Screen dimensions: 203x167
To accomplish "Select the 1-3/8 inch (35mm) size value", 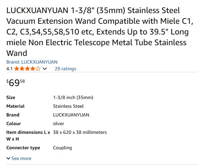I will pos(73,98).
